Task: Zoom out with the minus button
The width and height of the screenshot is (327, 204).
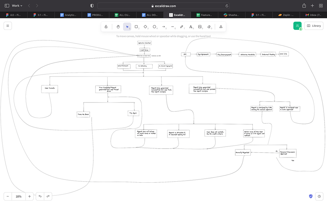Action: pos(8,196)
